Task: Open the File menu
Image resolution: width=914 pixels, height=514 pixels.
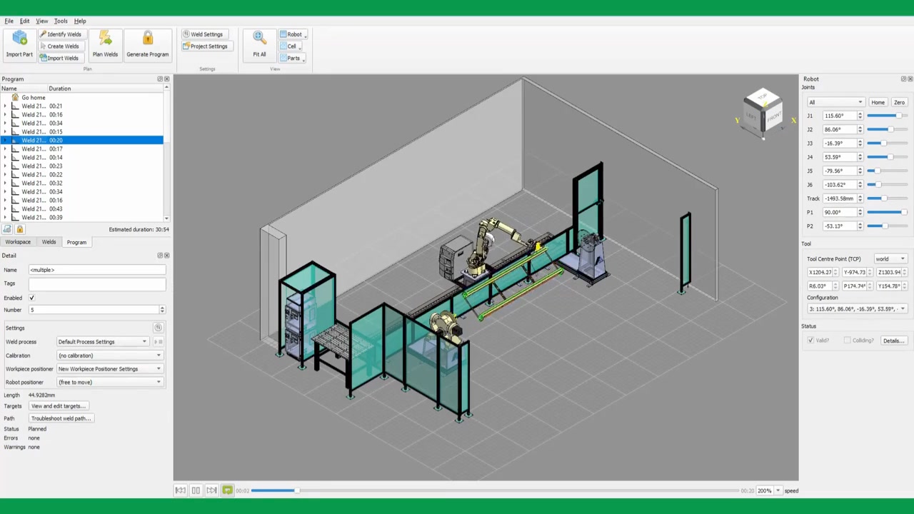Action: (x=9, y=21)
